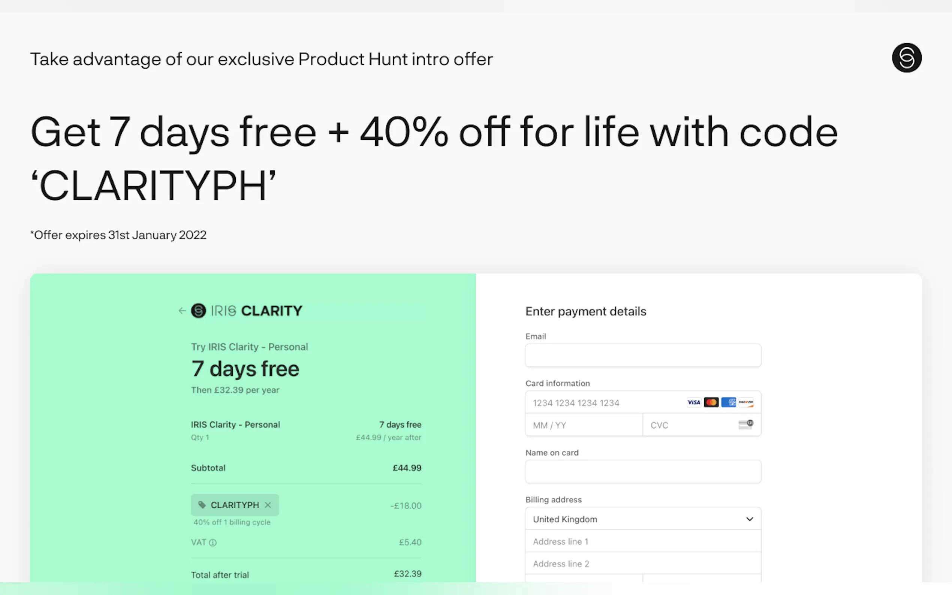Remove the CLARITYPH promo code
The width and height of the screenshot is (952, 595).
click(x=268, y=505)
